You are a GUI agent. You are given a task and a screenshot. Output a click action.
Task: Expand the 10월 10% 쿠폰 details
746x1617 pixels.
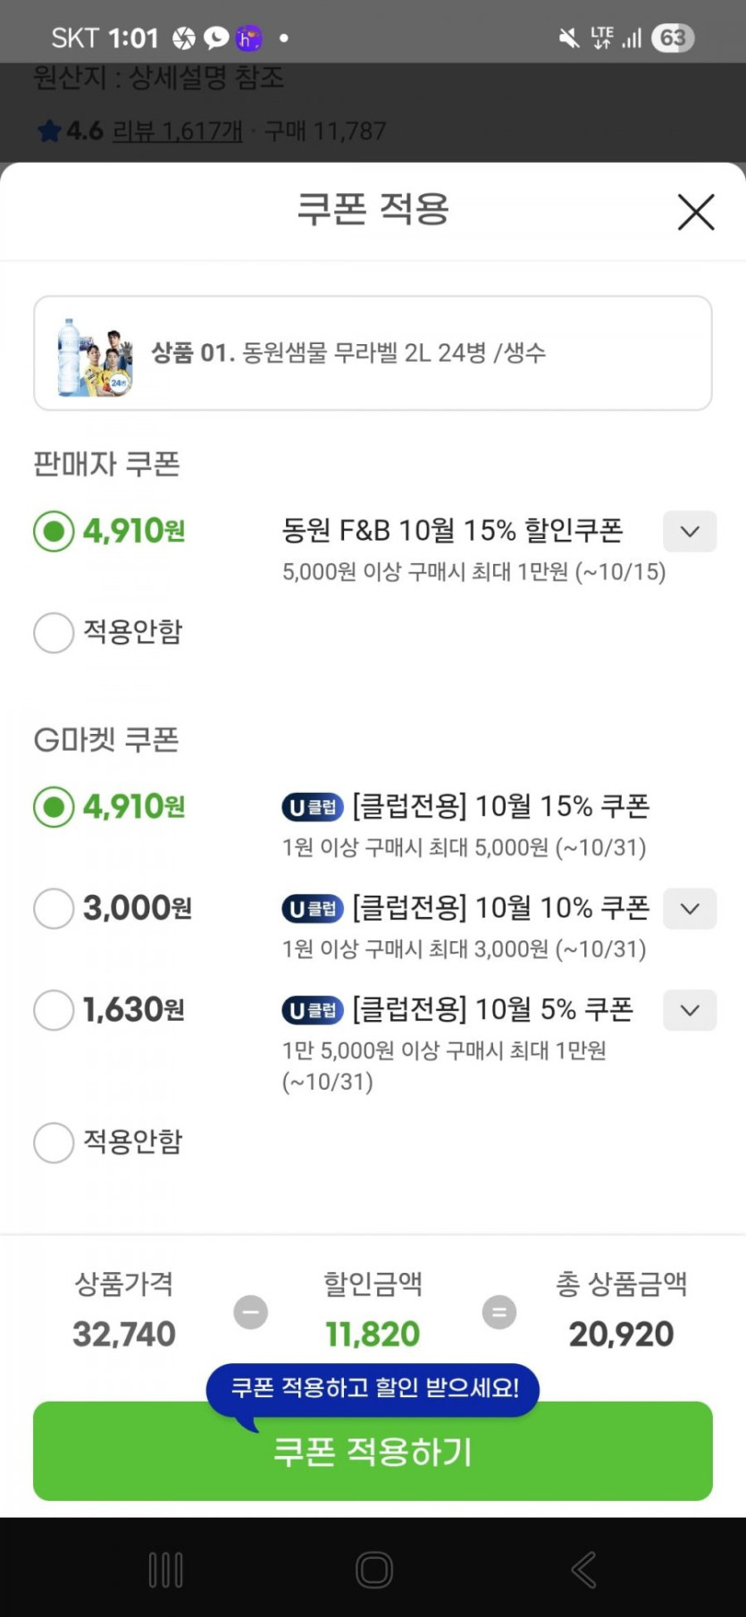click(689, 909)
